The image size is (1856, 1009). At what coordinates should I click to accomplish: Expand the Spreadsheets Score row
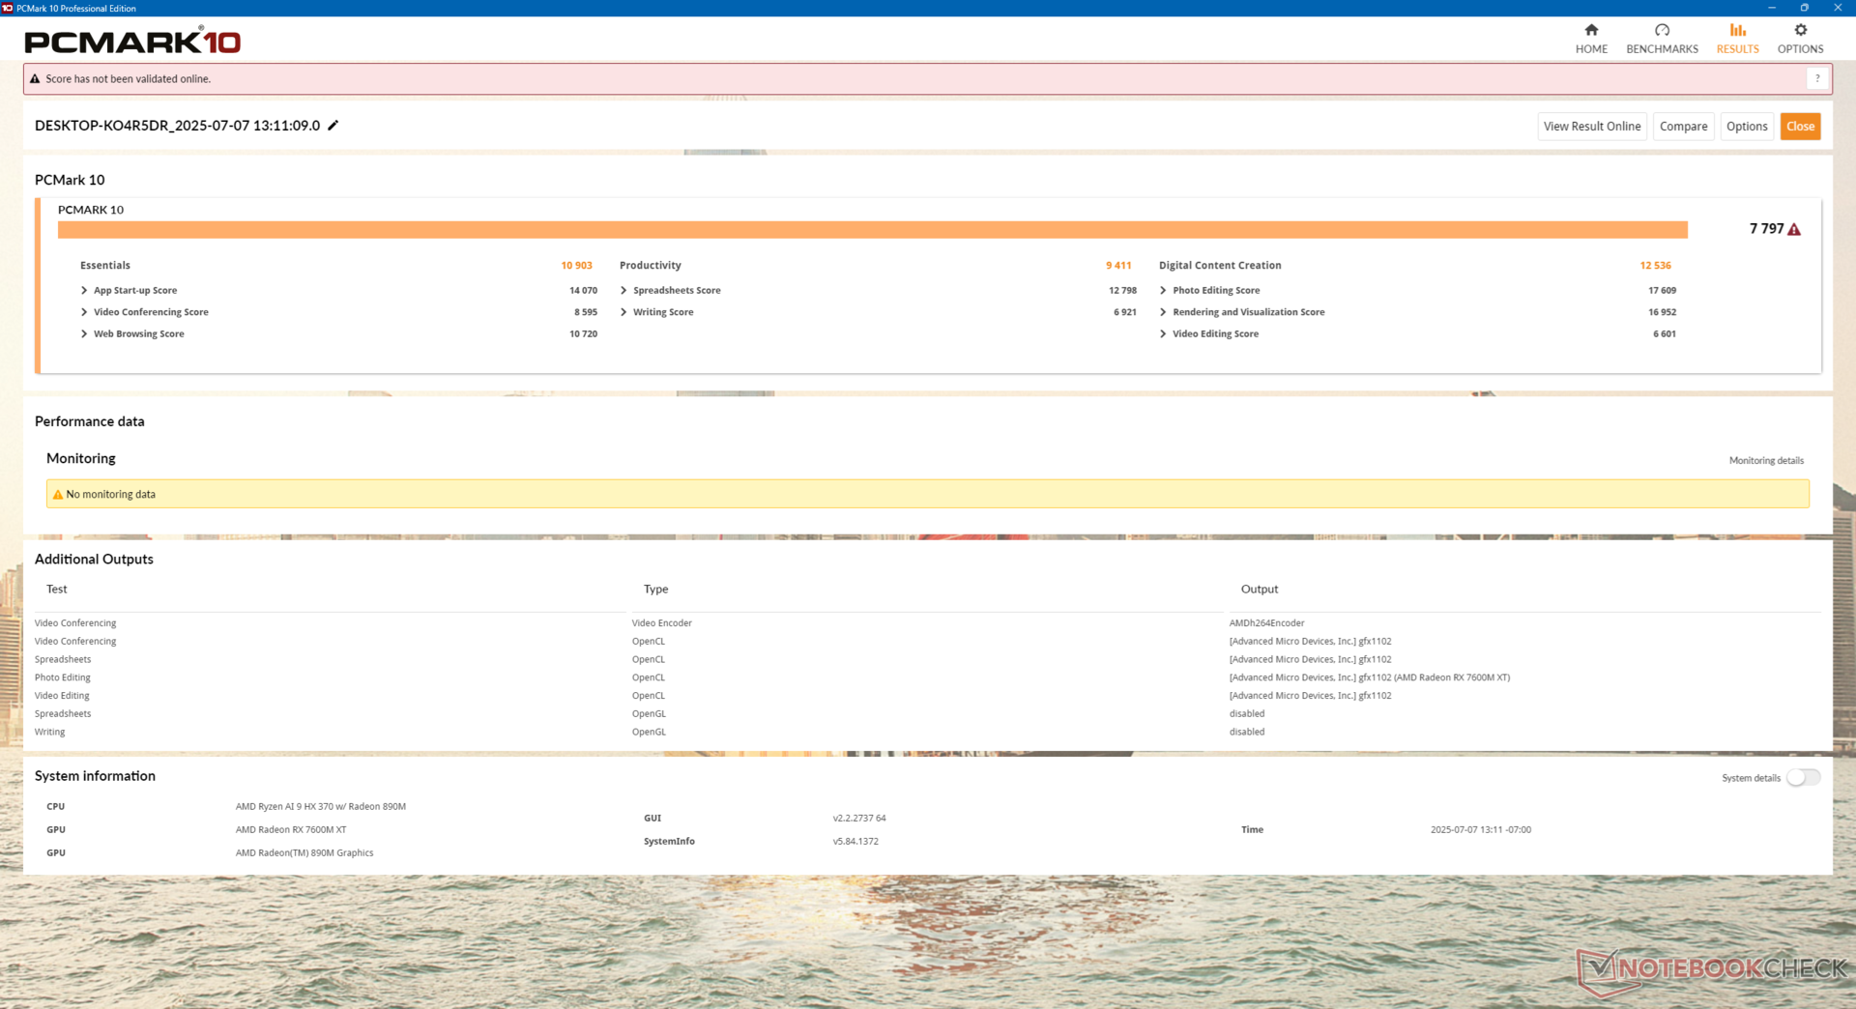[x=624, y=291]
